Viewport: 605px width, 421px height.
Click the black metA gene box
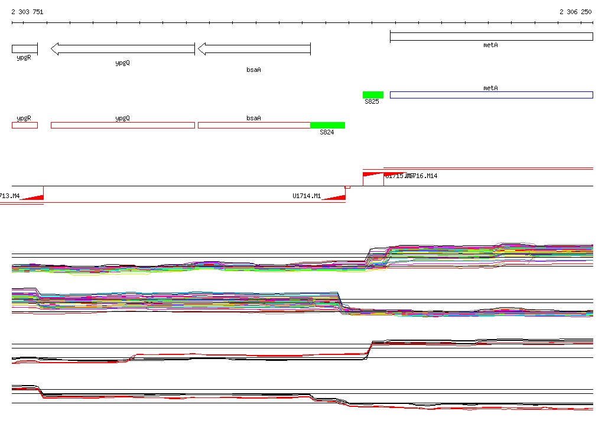tap(491, 37)
